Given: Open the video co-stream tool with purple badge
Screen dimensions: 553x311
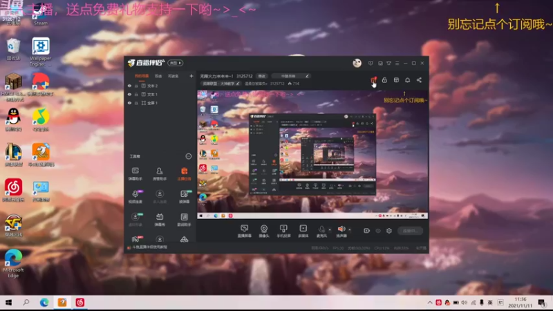Looking at the screenshot, I should pos(135,197).
